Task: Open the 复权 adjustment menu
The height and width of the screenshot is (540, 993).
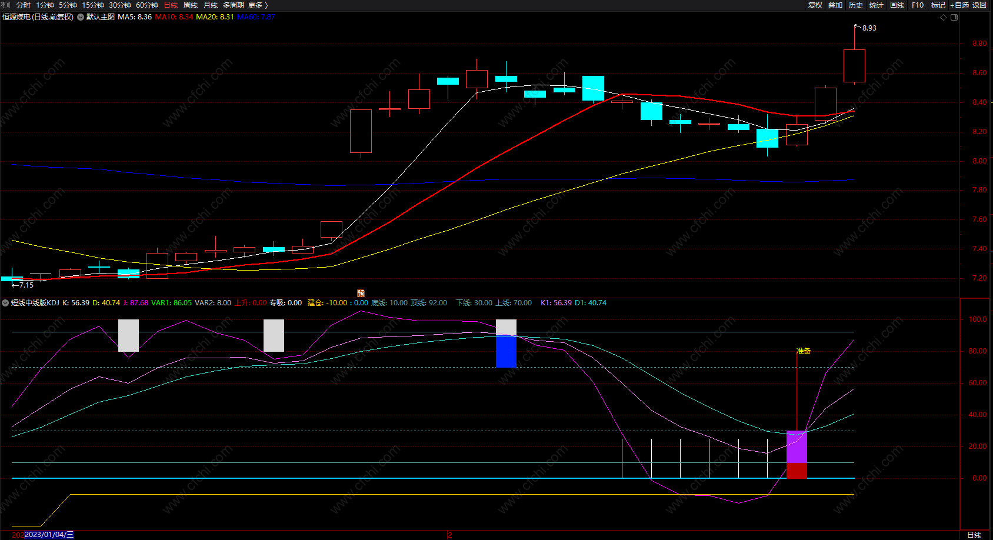Action: point(815,5)
